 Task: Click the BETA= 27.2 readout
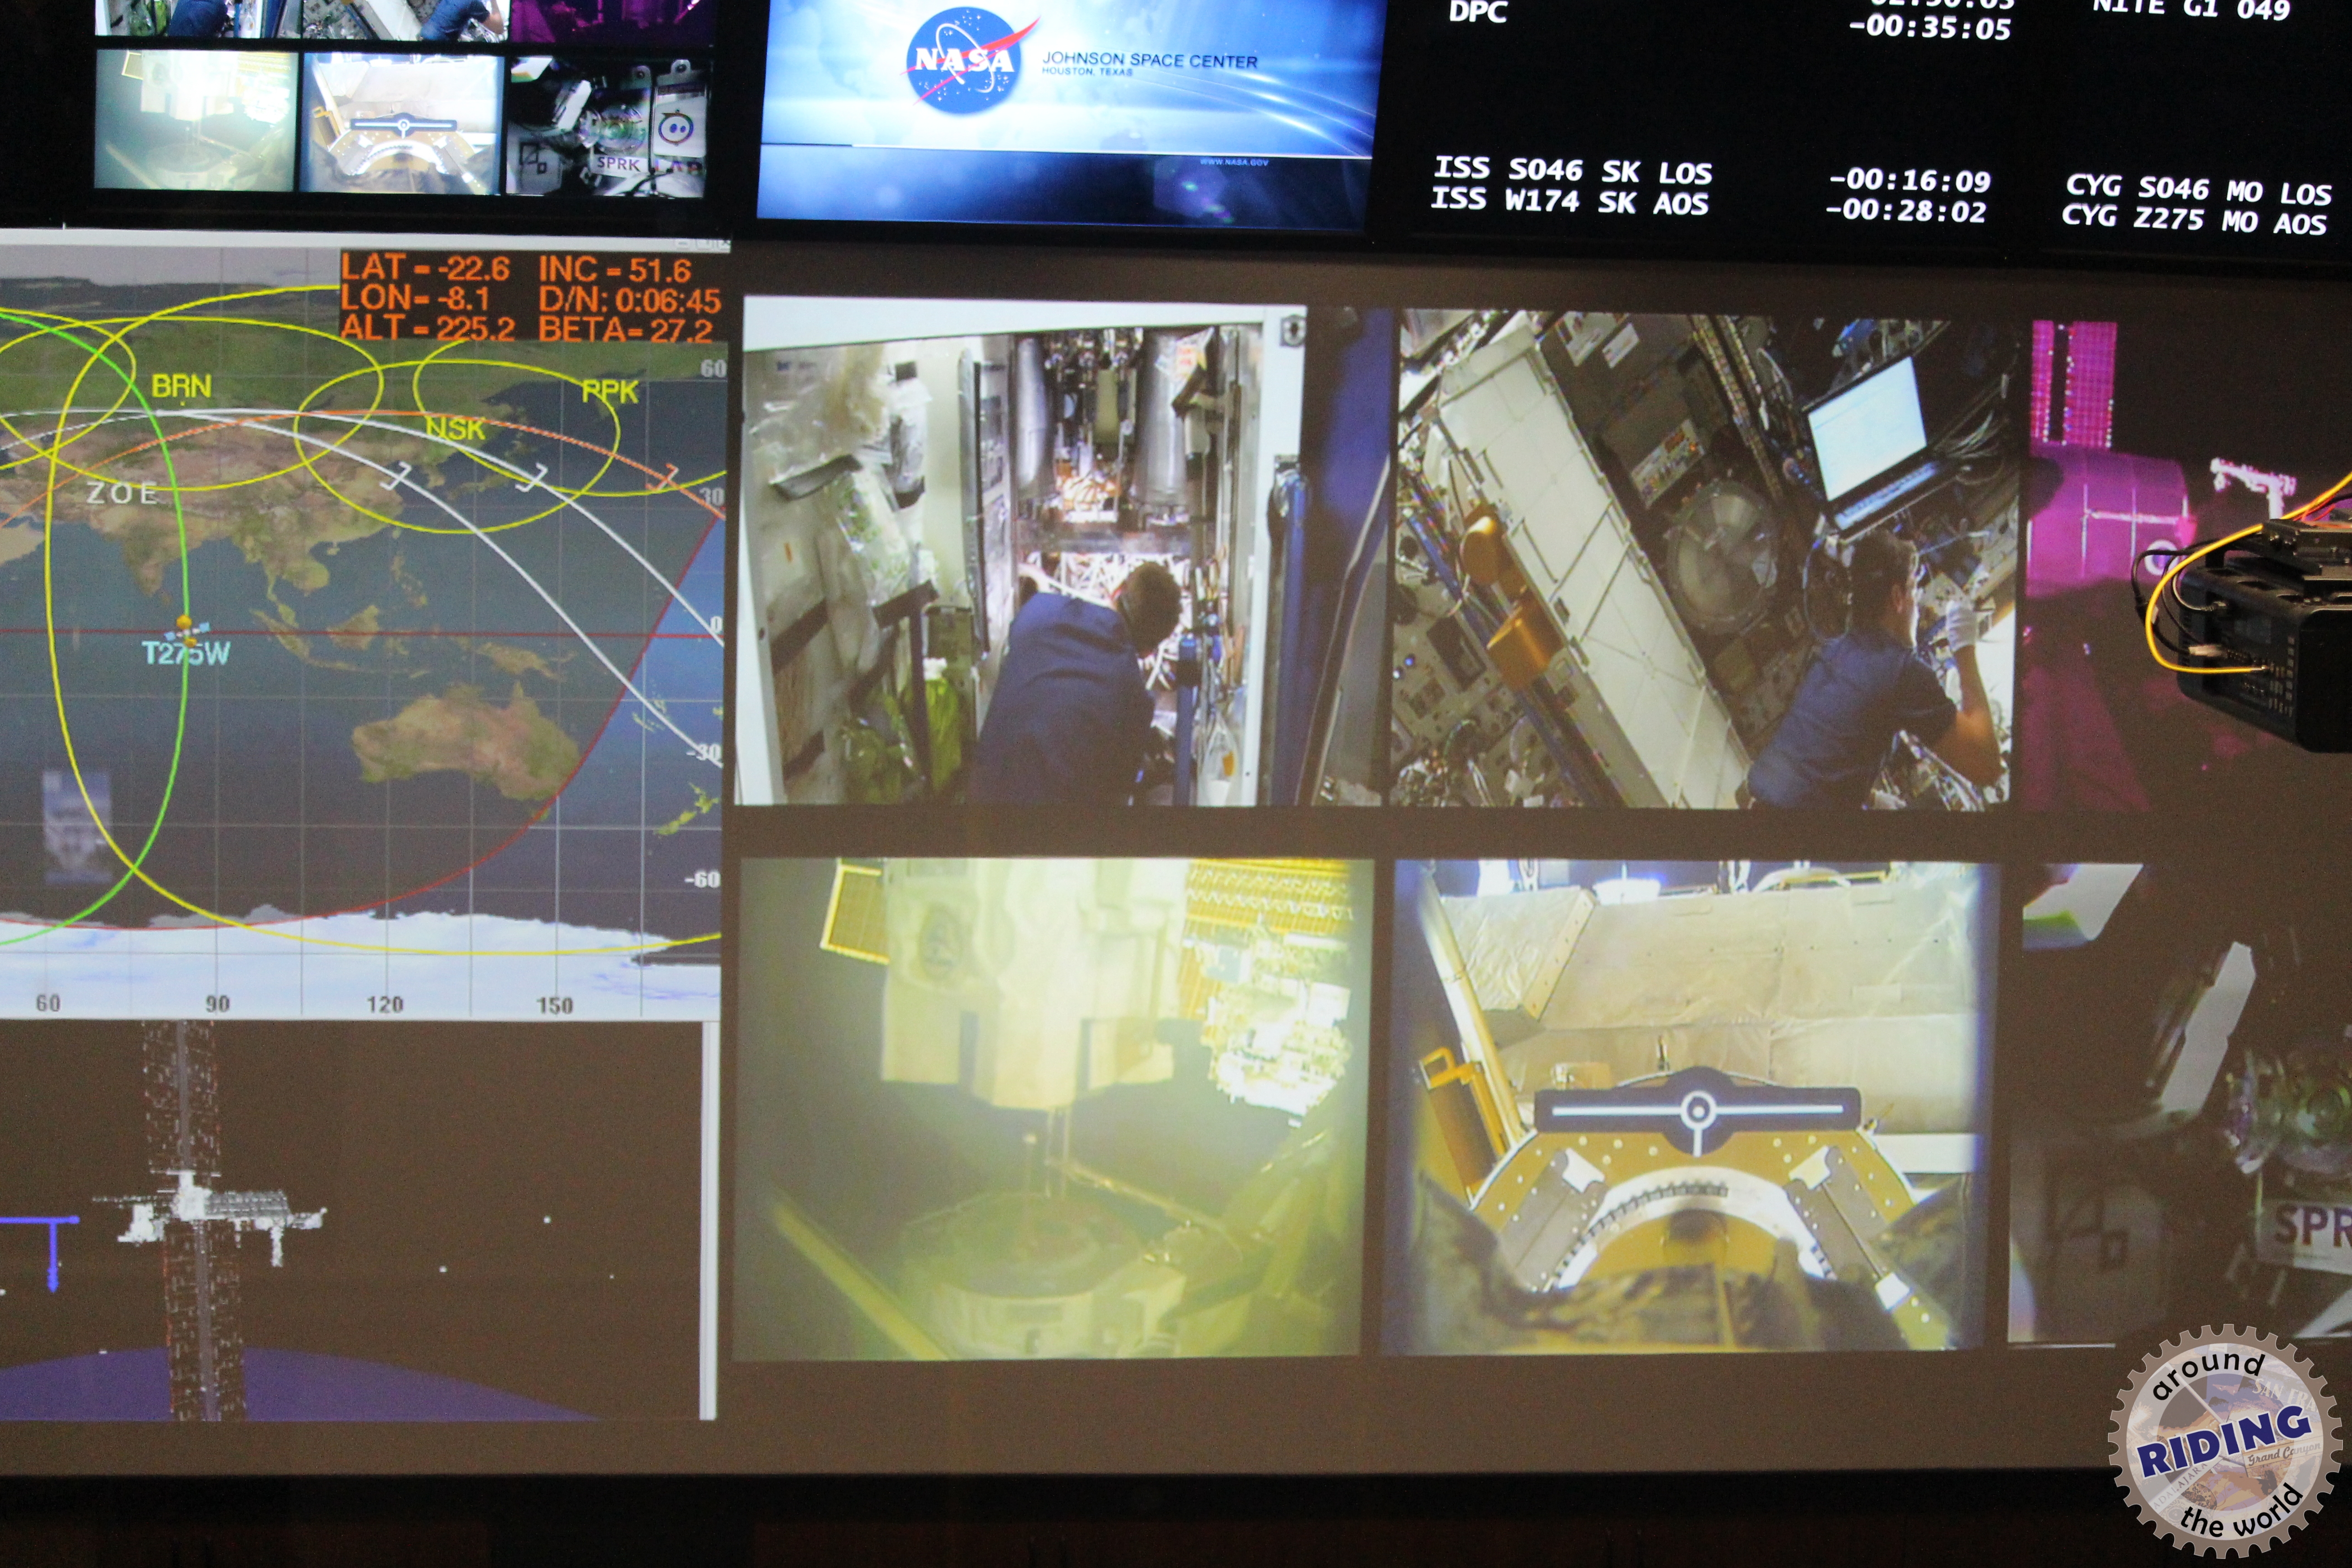click(x=626, y=329)
